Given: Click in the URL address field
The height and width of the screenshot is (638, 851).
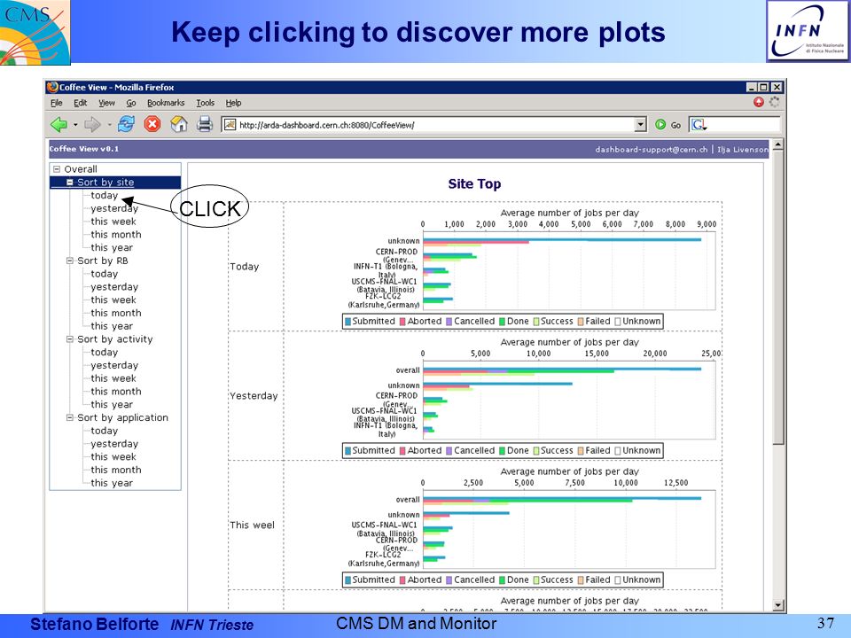Looking at the screenshot, I should [x=434, y=125].
